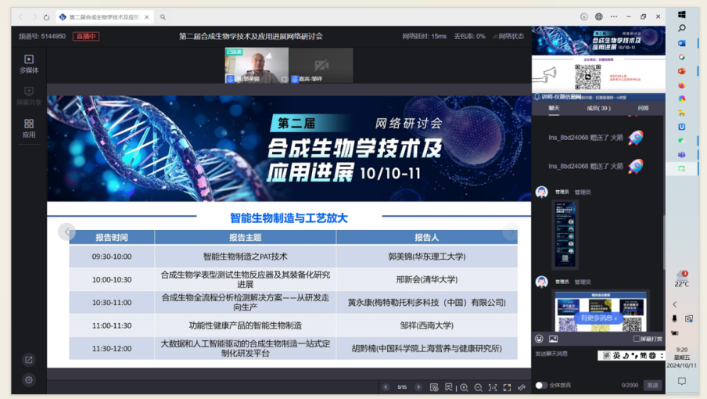This screenshot has height=399, width=707.
Task: Switch to the 成员(39) members tab
Action: point(598,108)
